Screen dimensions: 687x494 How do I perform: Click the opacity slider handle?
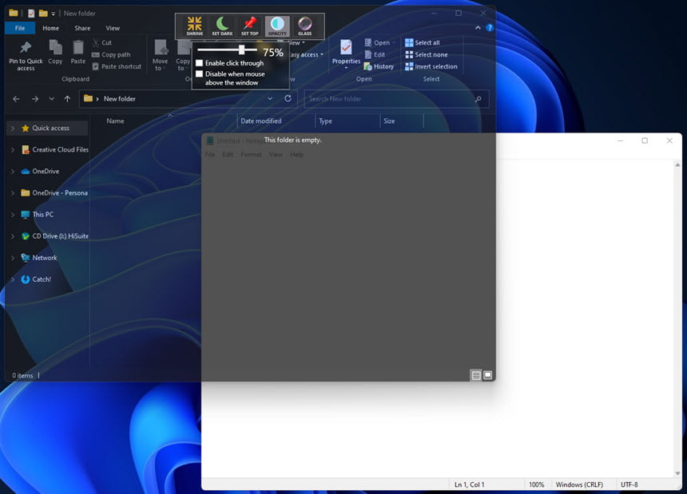[241, 49]
